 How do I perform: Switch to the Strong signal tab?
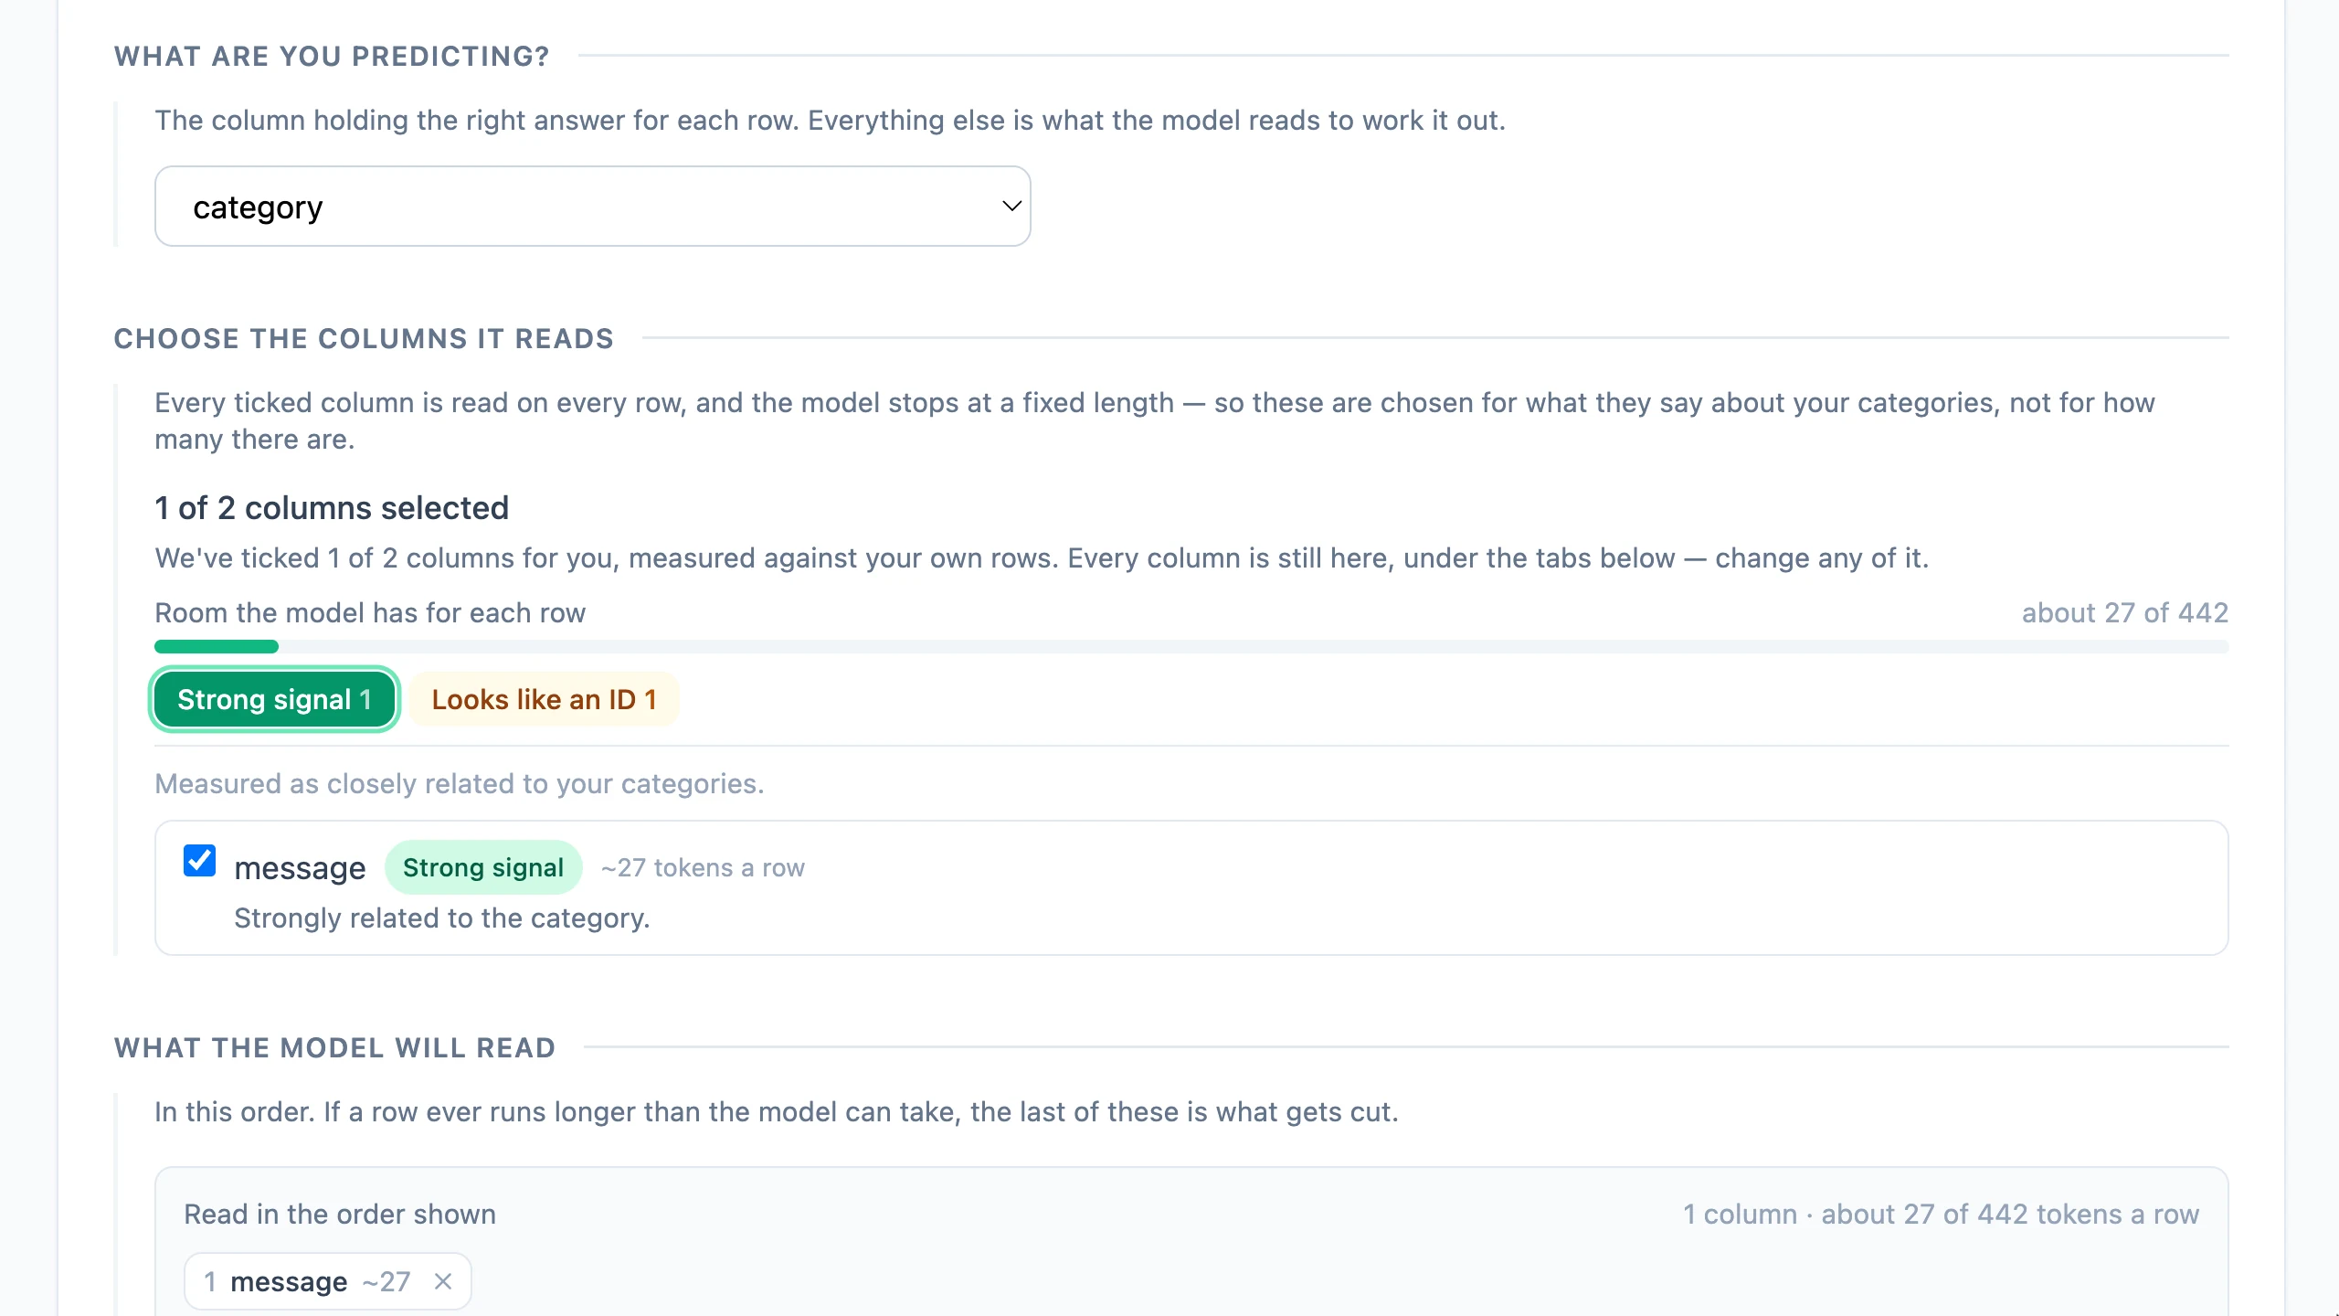pos(274,699)
